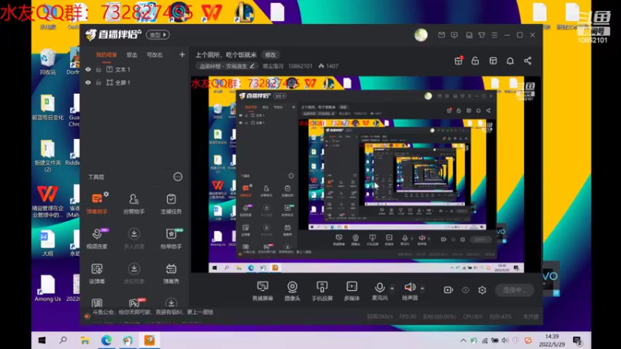Add a new scene with the plus button

click(182, 54)
